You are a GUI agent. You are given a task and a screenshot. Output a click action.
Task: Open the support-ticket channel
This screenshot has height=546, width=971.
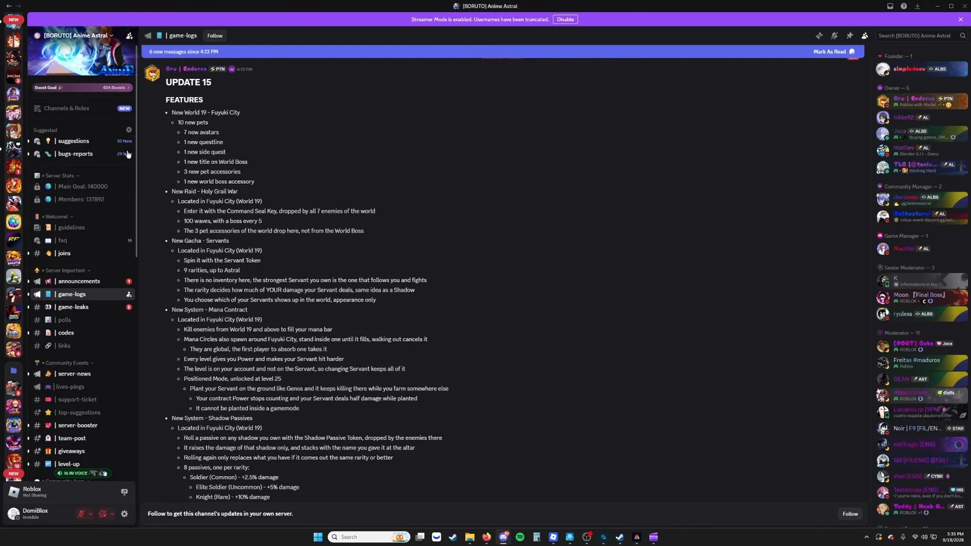(x=82, y=400)
